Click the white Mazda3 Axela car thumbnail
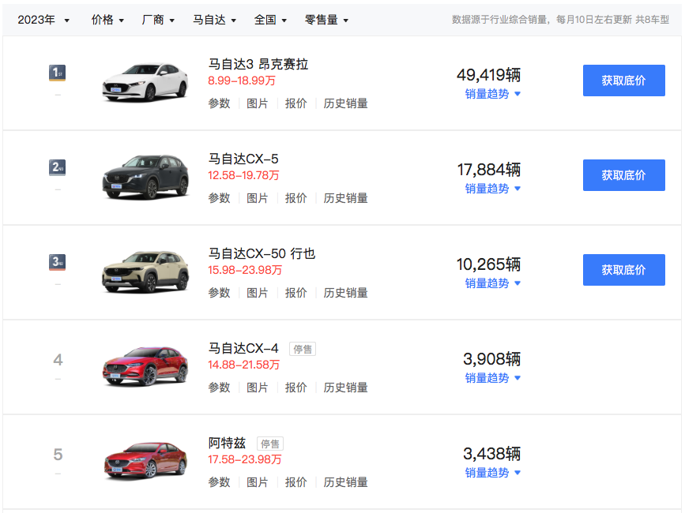This screenshot has width=685, height=513. coord(145,81)
